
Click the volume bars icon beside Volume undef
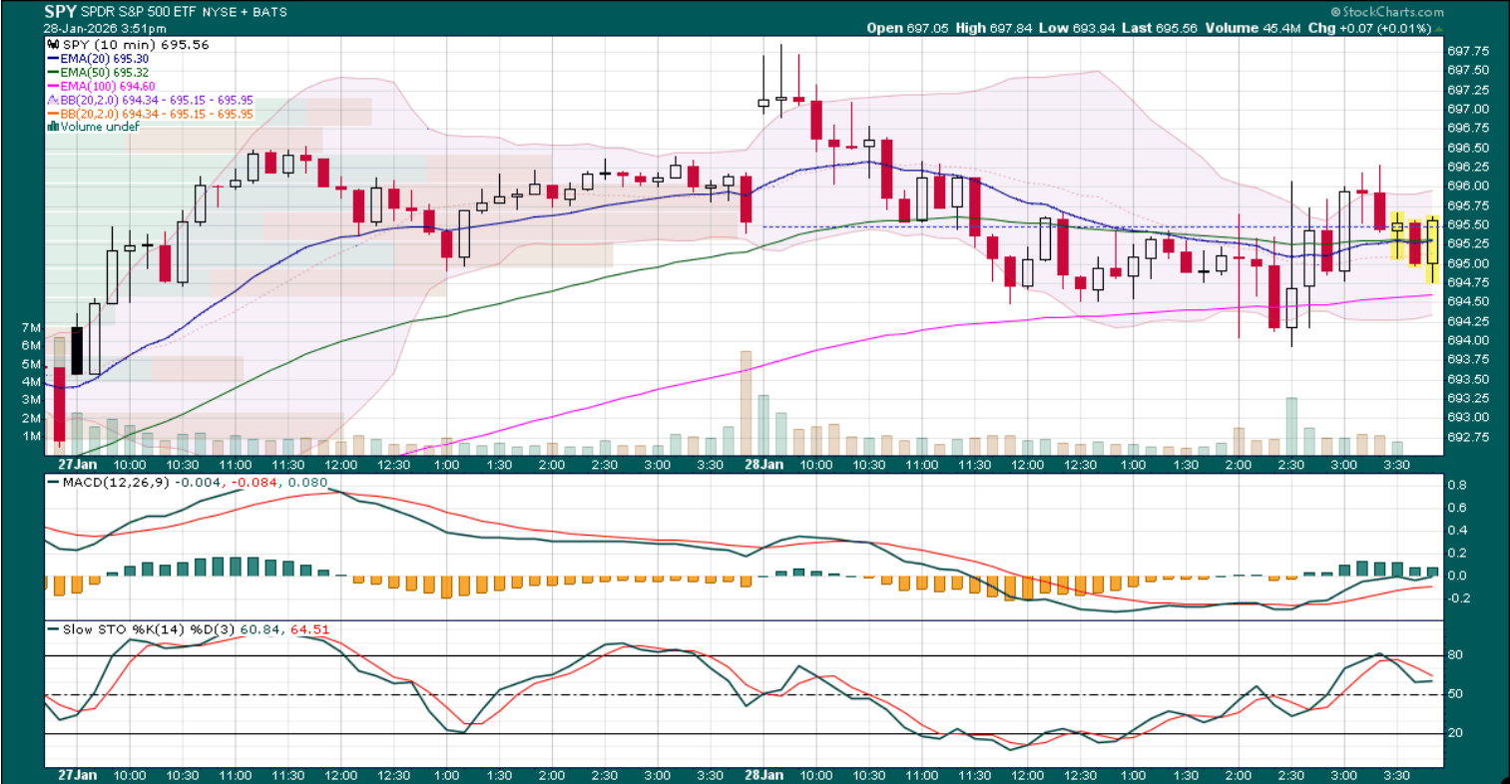53,127
